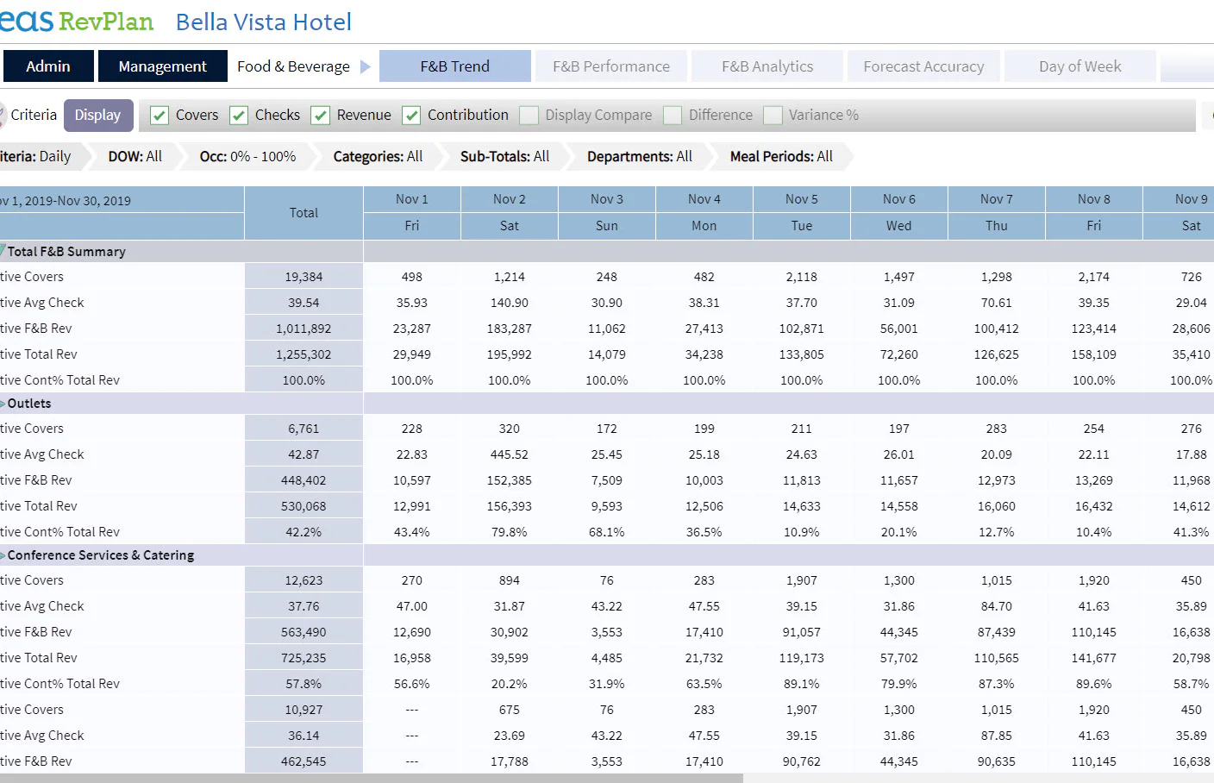Click the total covers value 19,384
This screenshot has height=783, width=1214.
pyautogui.click(x=303, y=277)
